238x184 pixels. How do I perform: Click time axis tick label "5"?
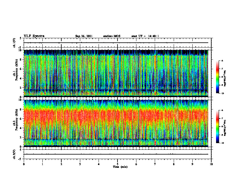click(x=117, y=164)
